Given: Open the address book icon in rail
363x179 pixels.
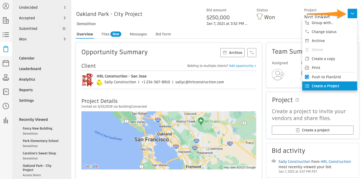Looking at the screenshot, I should pos(6,92).
